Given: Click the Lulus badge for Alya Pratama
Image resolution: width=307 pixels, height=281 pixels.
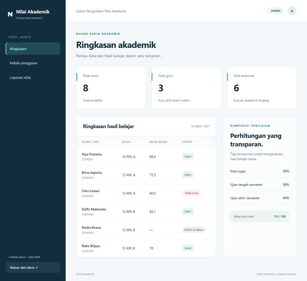Looking at the screenshot, I should point(188,157).
